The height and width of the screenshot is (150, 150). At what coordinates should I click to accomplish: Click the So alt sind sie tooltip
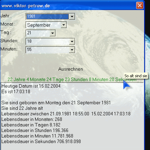(136, 76)
